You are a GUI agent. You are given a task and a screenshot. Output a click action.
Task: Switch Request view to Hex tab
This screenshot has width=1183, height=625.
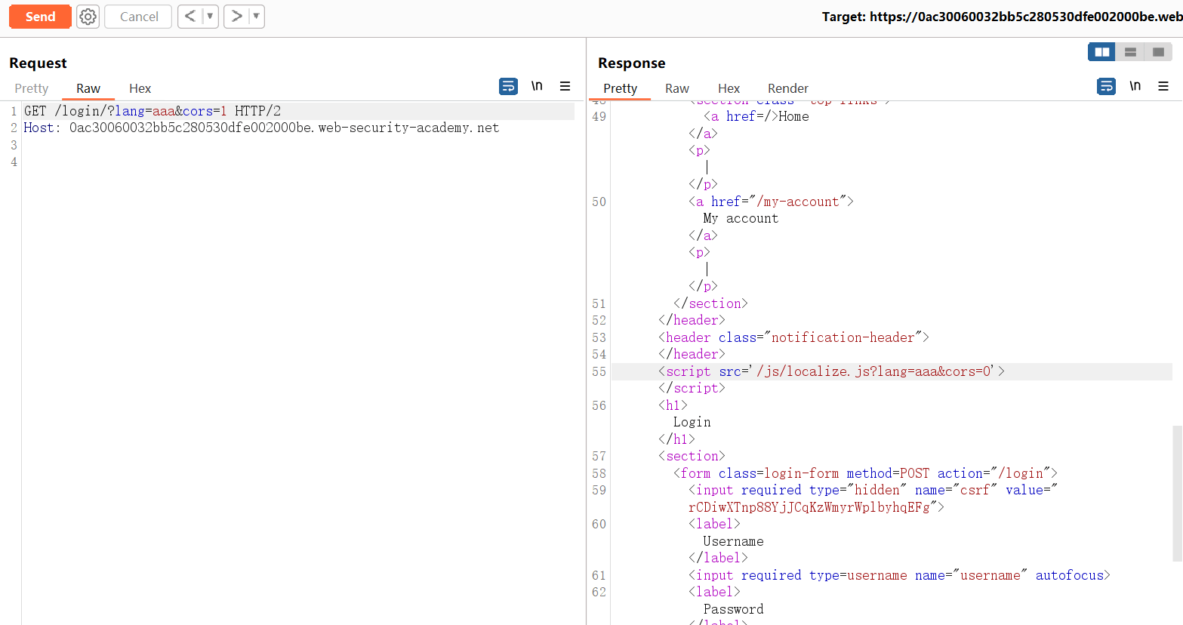click(x=140, y=88)
